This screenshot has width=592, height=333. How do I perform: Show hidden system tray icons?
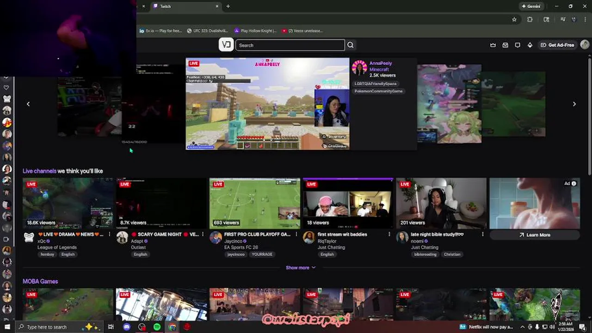(x=523, y=327)
